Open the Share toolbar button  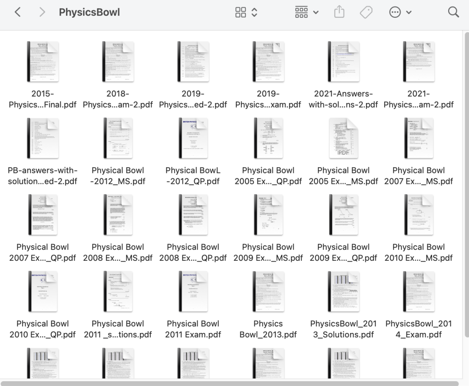click(x=339, y=12)
